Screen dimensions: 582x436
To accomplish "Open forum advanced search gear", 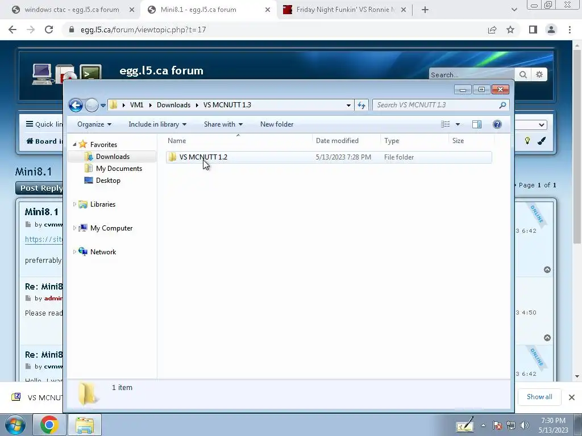I will [539, 74].
